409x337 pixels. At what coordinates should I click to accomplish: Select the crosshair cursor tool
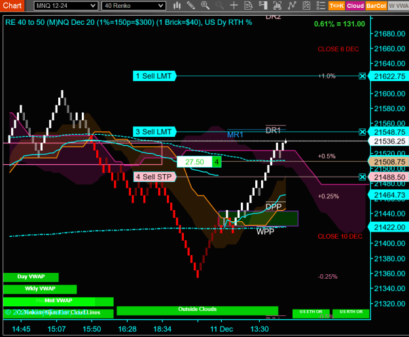pyautogui.click(x=234, y=5)
